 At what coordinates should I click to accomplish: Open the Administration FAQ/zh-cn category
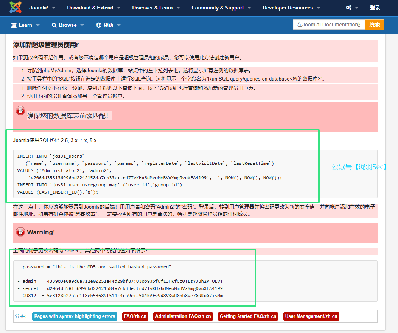click(x=183, y=316)
